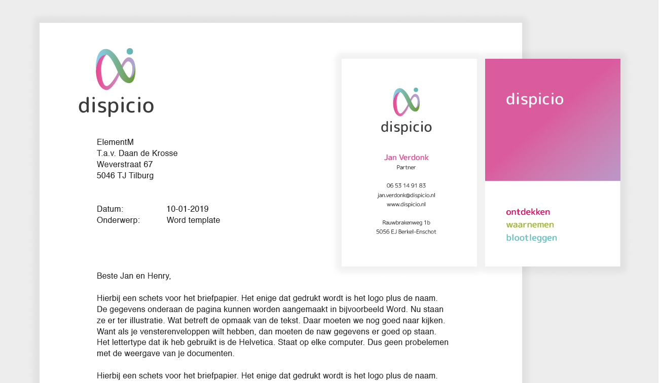
Task: Click the T.a.v. Daan de Krosse line
Action: click(x=137, y=154)
